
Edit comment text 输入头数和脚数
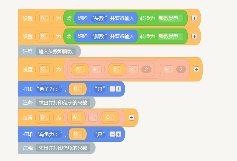(56, 51)
